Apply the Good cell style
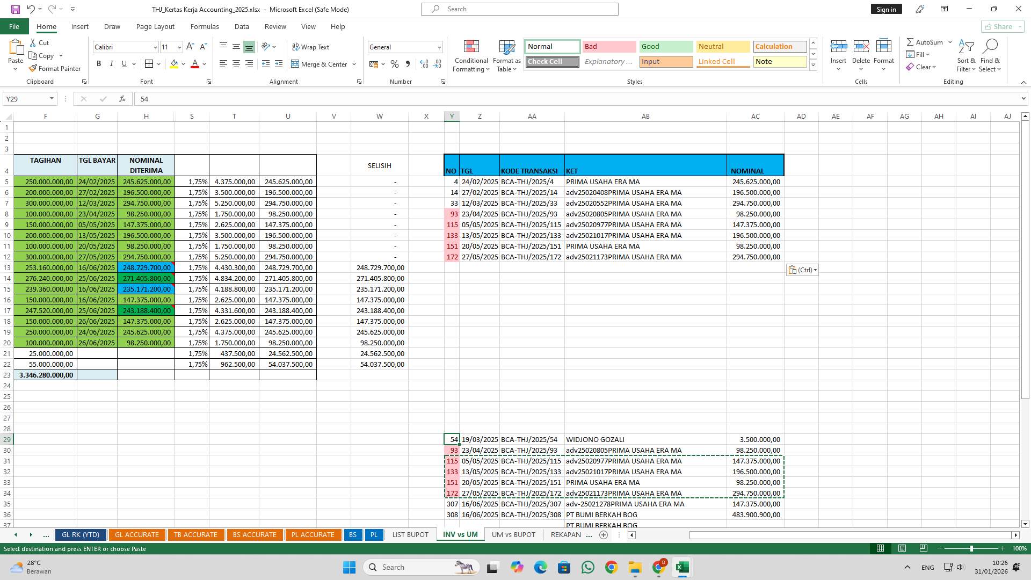 tap(665, 47)
